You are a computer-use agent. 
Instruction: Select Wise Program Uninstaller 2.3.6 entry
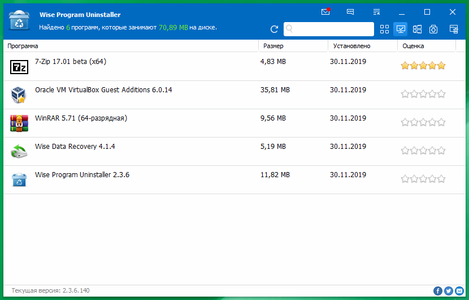tap(234, 180)
